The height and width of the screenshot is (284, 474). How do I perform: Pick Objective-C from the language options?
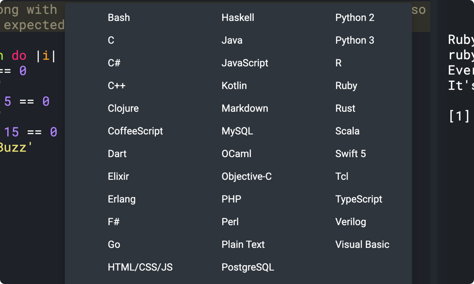246,177
